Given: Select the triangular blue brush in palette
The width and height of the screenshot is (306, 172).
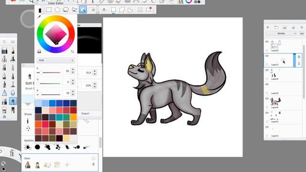Looking at the screenshot, I should click(4, 93).
